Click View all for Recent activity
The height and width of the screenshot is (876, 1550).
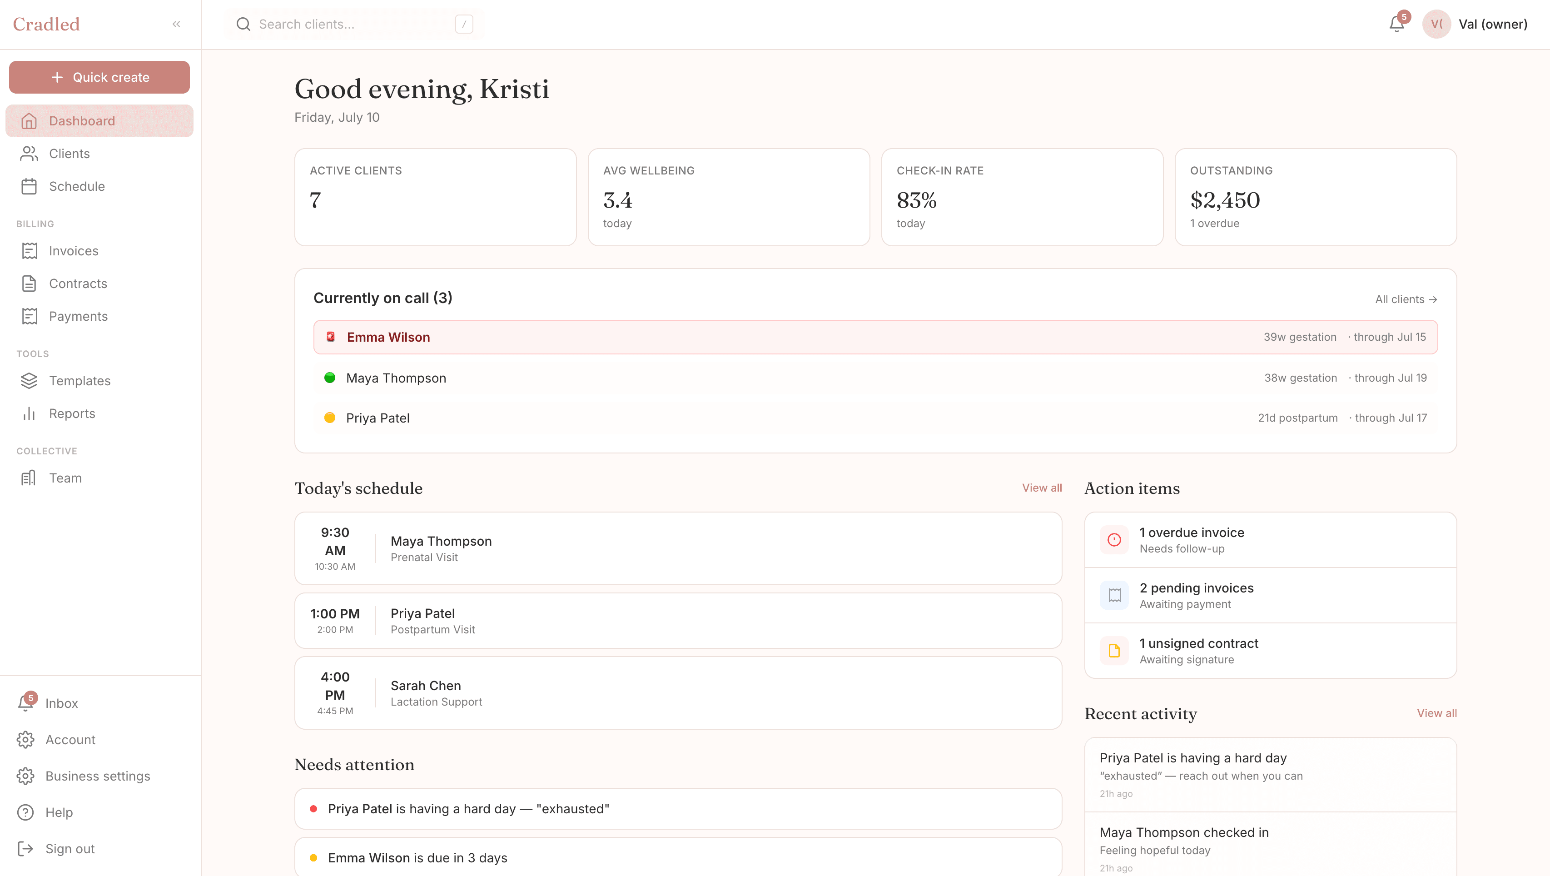[1437, 713]
